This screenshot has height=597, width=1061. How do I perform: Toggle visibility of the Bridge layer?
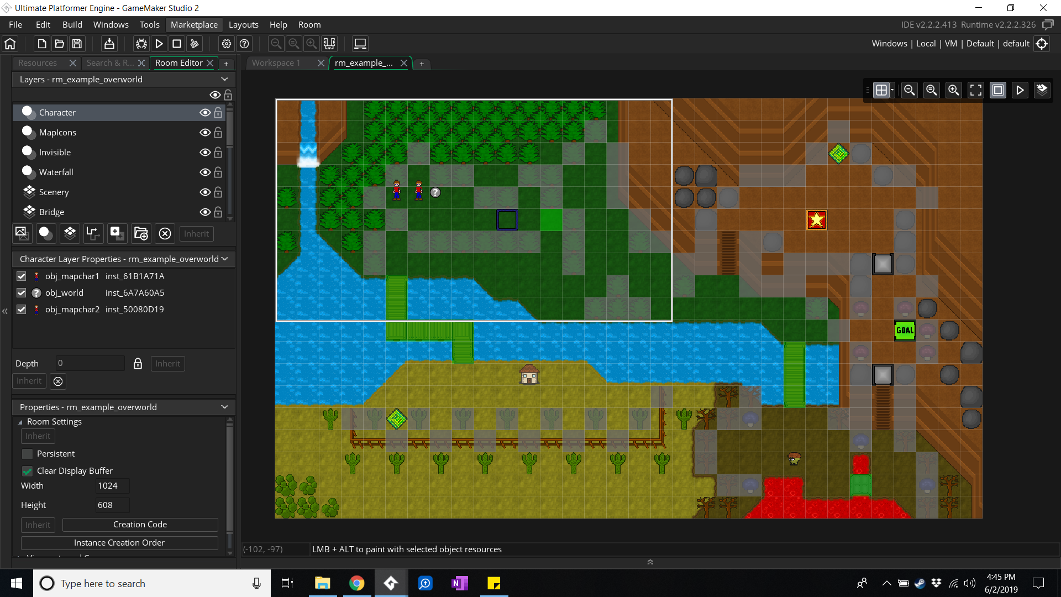point(205,212)
